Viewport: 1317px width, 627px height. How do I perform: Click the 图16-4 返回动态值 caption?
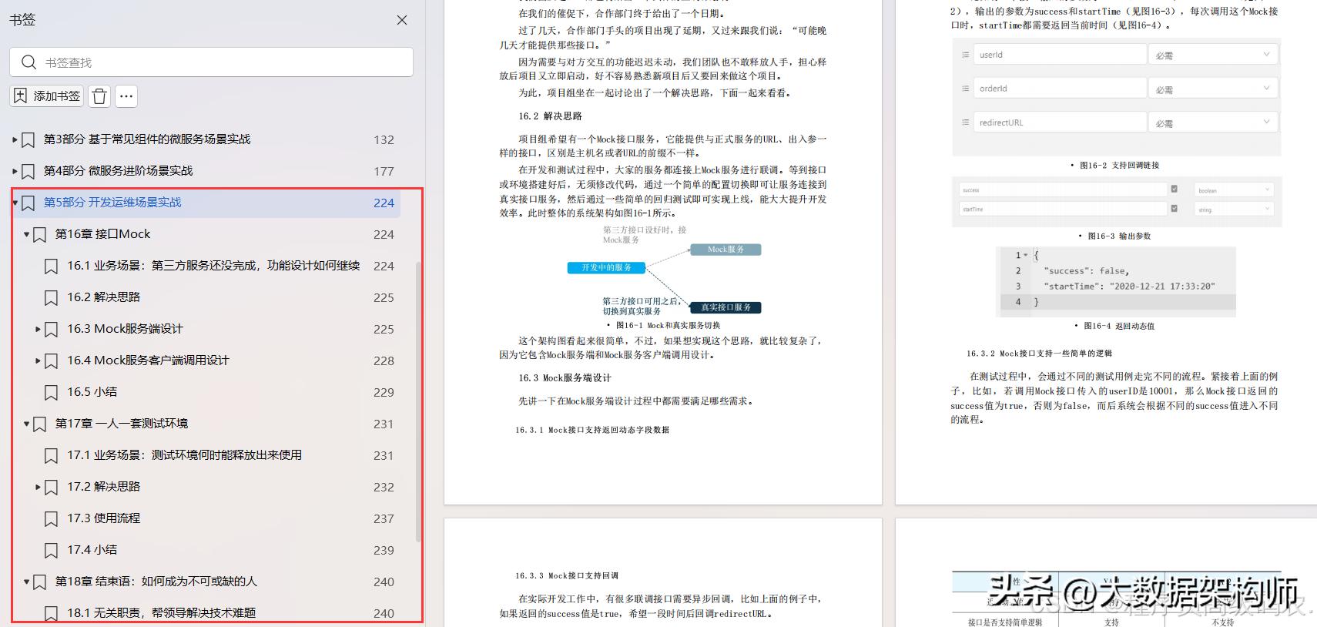coord(1118,326)
